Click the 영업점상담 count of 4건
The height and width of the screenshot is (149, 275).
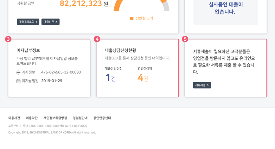[143, 77]
